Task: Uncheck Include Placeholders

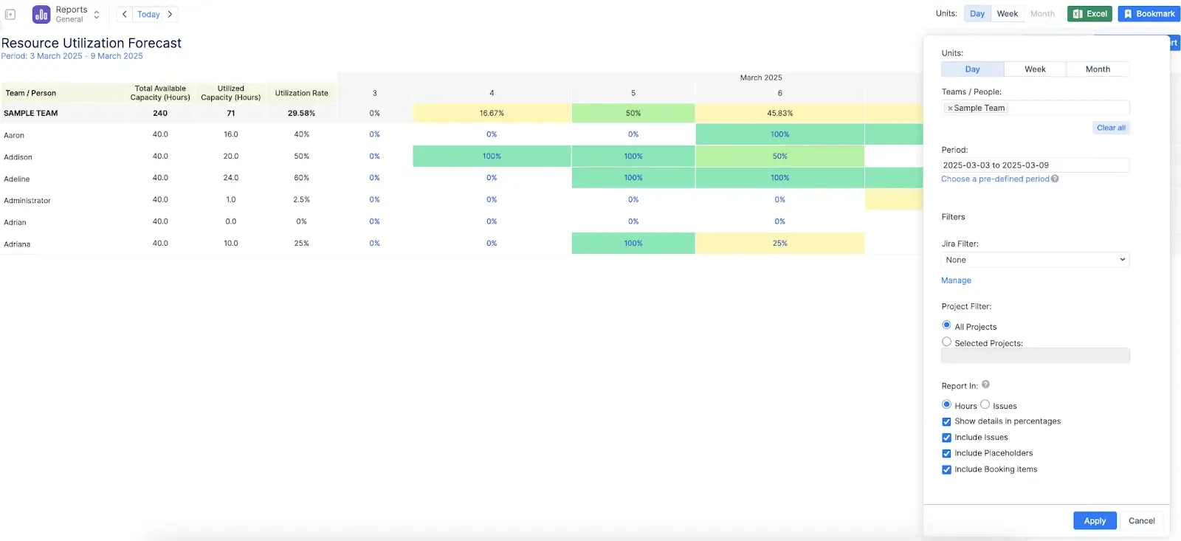Action: point(947,453)
